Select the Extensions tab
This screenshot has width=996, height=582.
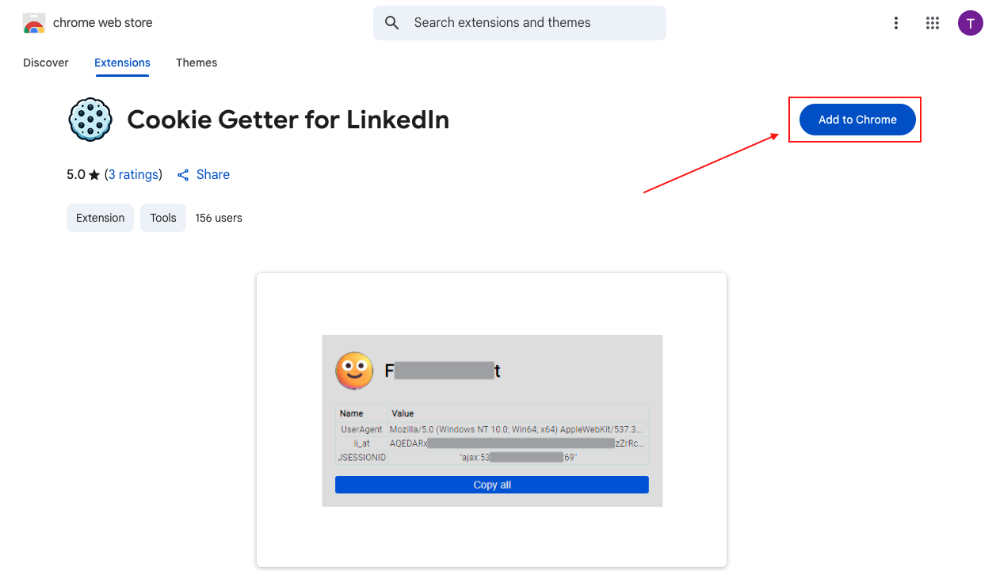(122, 63)
